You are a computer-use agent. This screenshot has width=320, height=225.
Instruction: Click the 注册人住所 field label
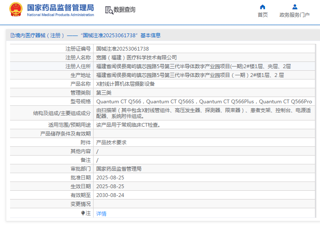pos(78,66)
